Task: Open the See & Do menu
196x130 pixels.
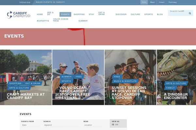Action: click(x=50, y=13)
